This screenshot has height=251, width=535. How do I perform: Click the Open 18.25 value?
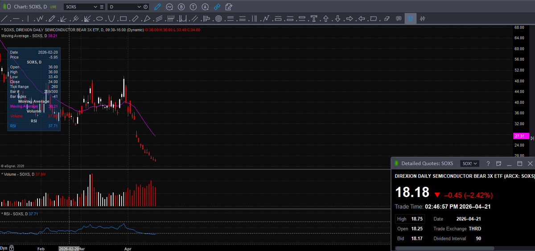pyautogui.click(x=417, y=229)
